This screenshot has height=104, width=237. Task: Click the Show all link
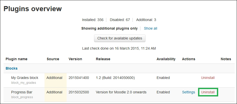coord(151,28)
